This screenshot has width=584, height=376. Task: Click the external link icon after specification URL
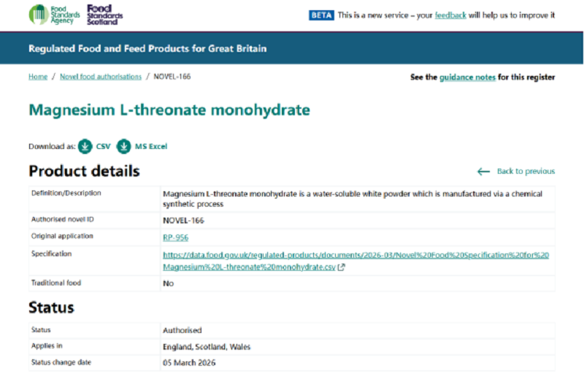(341, 268)
